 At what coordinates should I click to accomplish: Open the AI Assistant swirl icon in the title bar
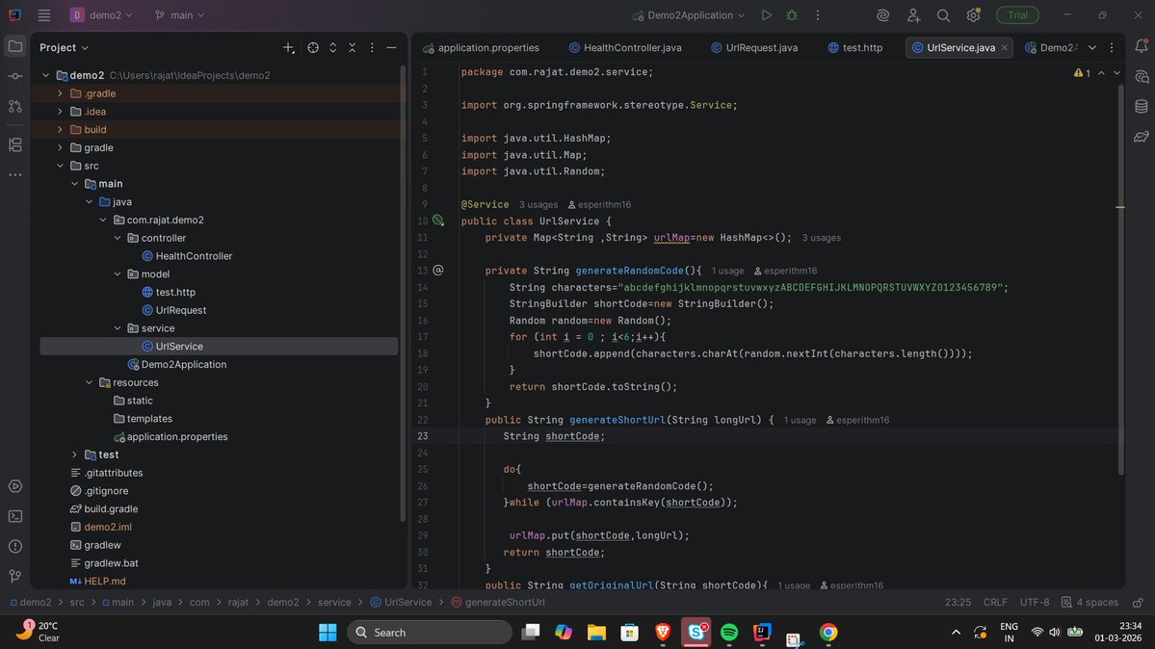click(x=882, y=14)
